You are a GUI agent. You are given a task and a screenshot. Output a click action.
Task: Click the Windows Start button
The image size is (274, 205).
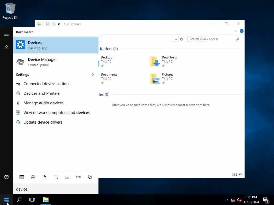(6, 200)
